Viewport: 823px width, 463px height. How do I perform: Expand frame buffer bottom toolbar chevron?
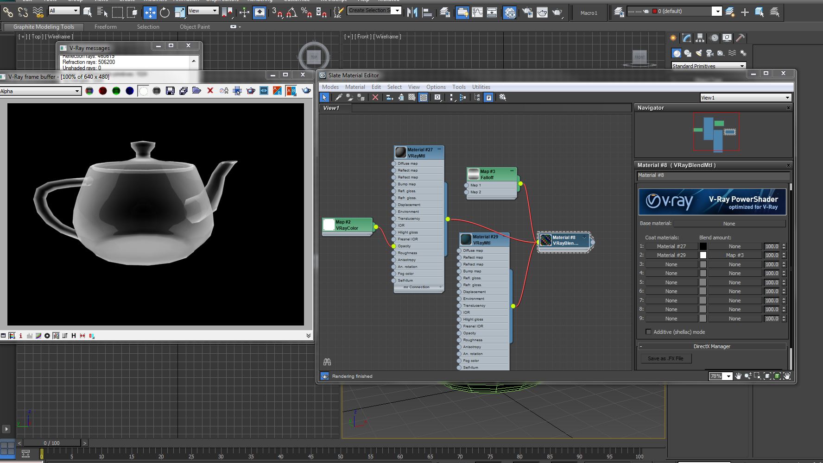pyautogui.click(x=309, y=336)
